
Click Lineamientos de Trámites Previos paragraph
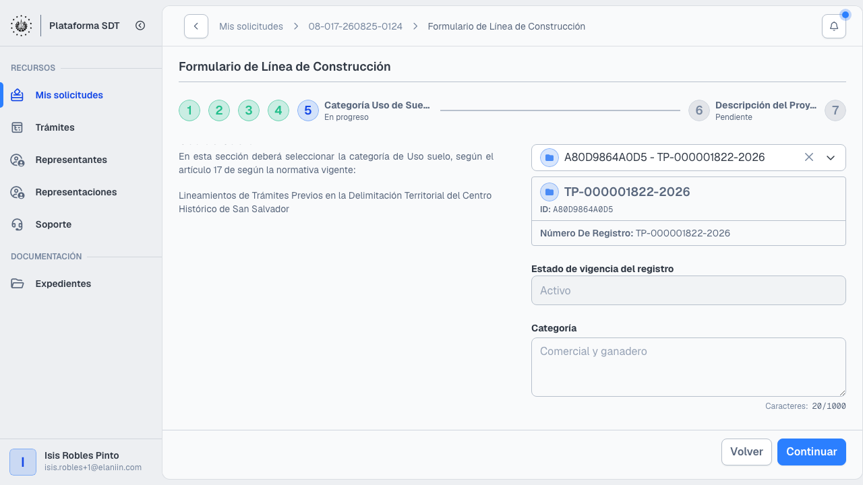335,202
